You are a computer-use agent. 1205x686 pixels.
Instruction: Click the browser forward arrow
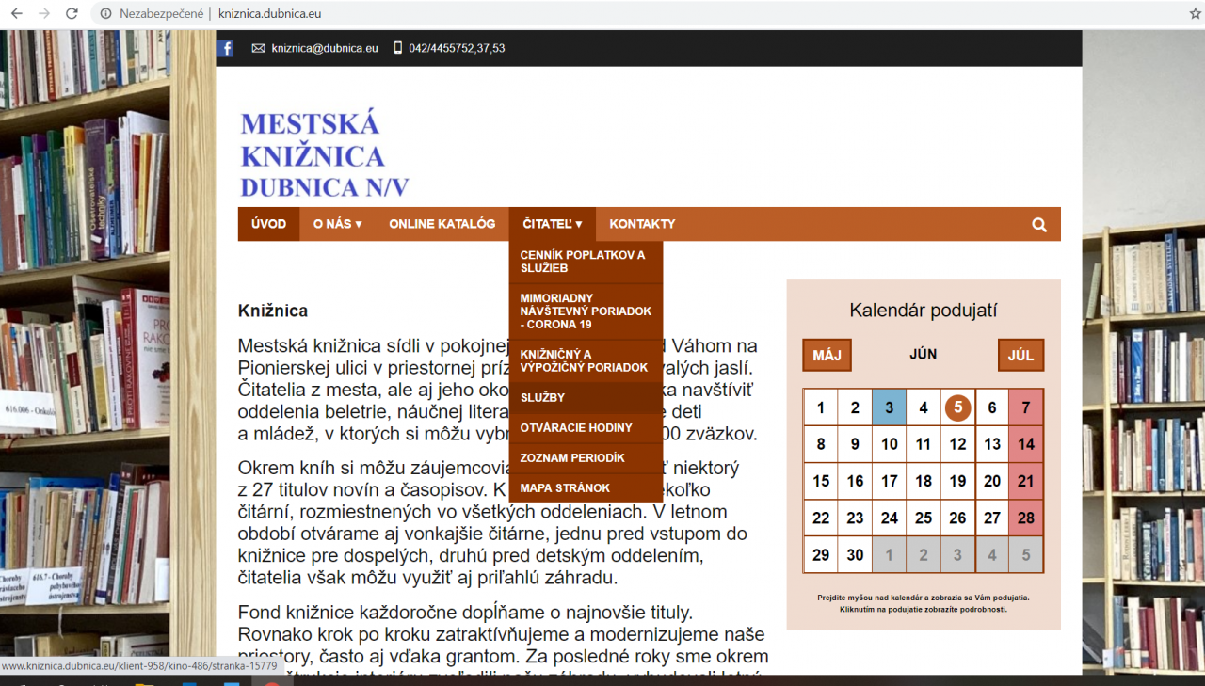coord(44,14)
